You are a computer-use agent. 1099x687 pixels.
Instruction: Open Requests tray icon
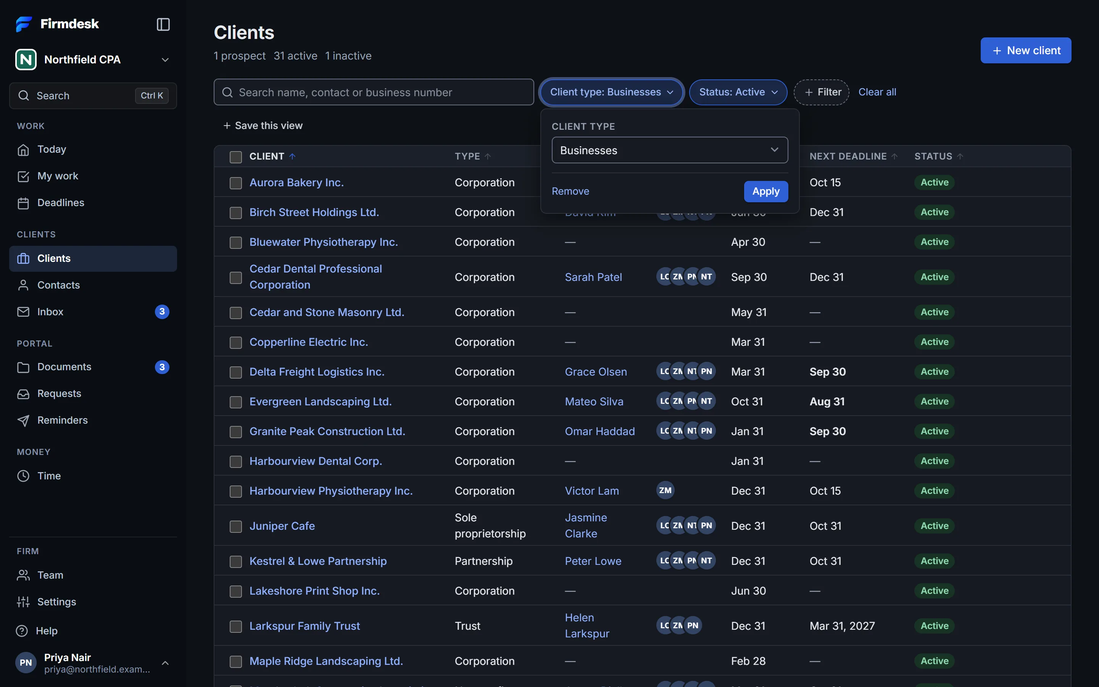tap(23, 393)
